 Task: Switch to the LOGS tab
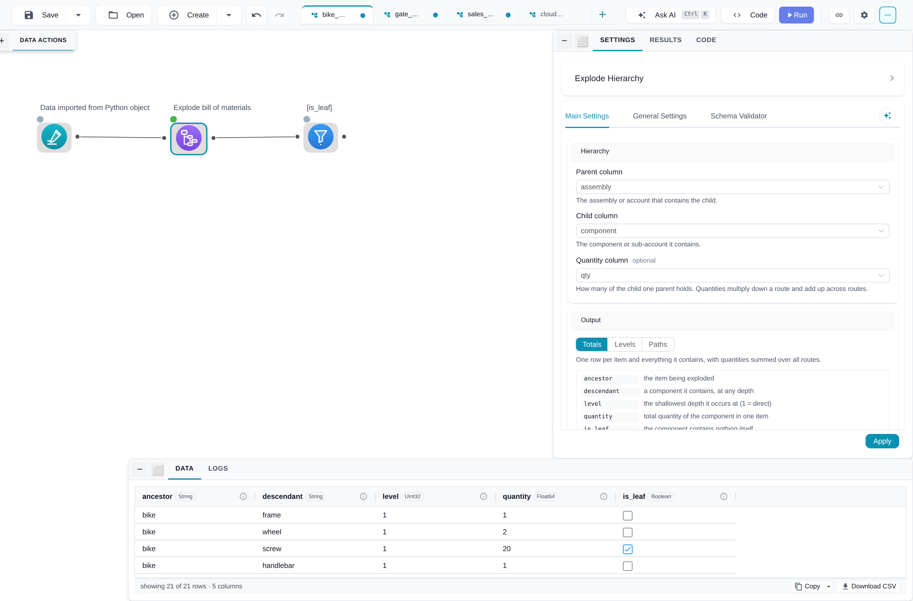pyautogui.click(x=218, y=468)
